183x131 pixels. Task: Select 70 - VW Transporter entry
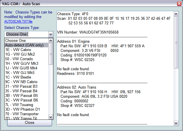coord(27,114)
